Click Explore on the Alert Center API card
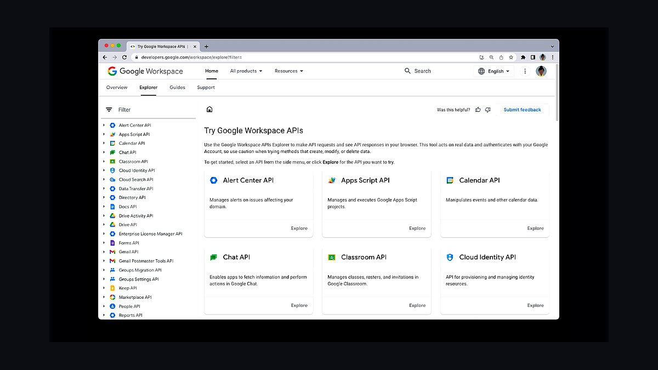658x370 pixels. tap(299, 229)
